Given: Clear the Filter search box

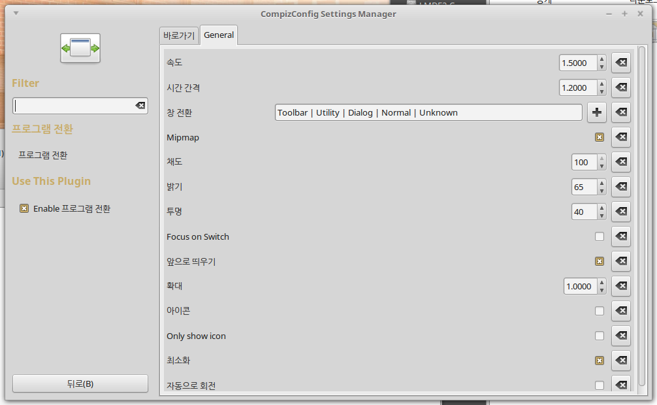Looking at the screenshot, I should point(140,106).
